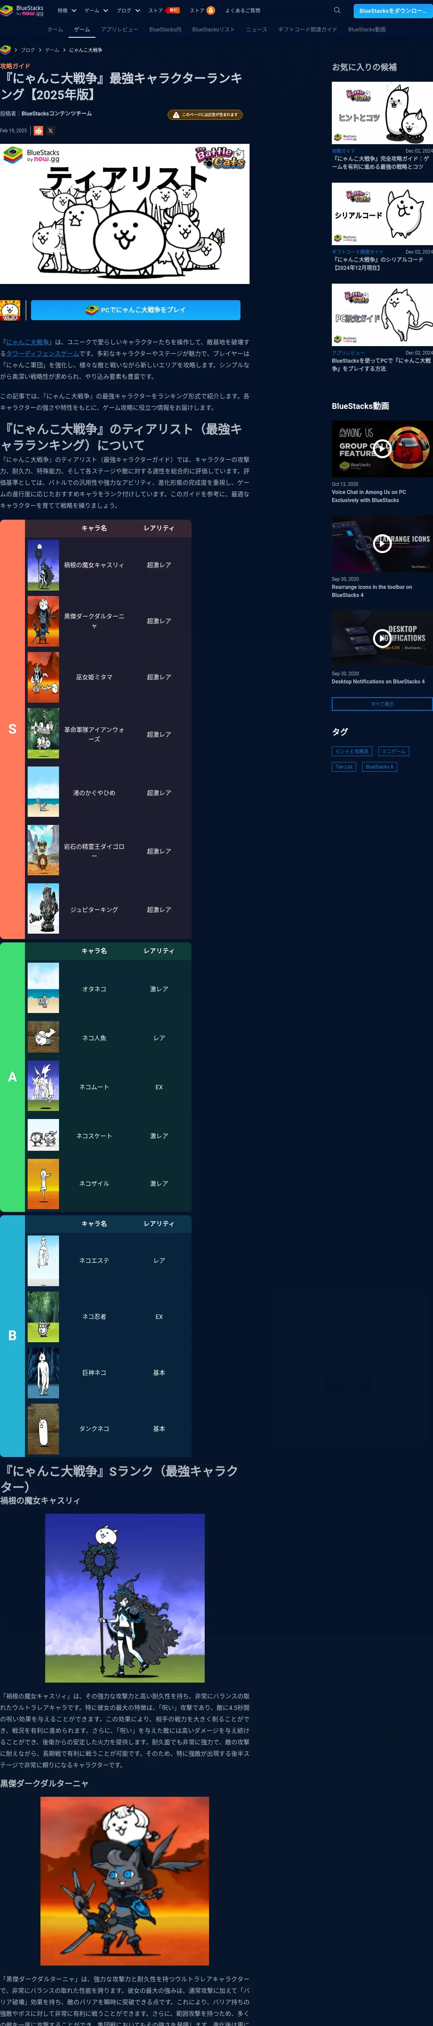Switch to the ギフトコード関連ガイド tab
This screenshot has height=2026, width=433.
click(307, 29)
